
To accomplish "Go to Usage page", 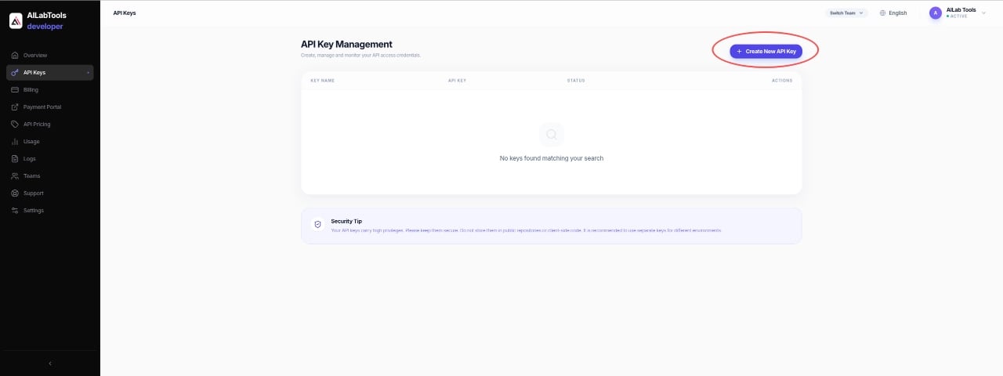I will click(x=50, y=142).
